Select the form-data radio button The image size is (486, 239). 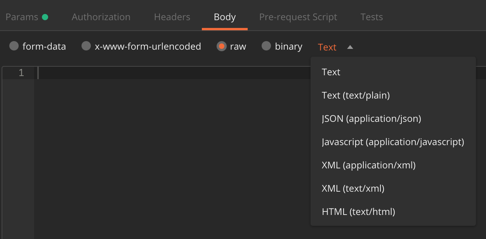(x=14, y=46)
